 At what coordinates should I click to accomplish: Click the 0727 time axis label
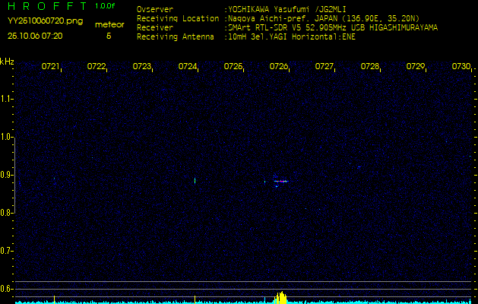[x=324, y=66]
